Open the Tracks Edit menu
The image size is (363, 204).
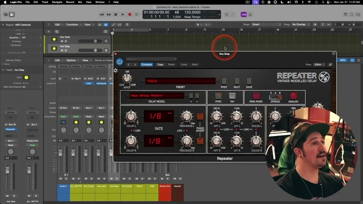click(59, 25)
